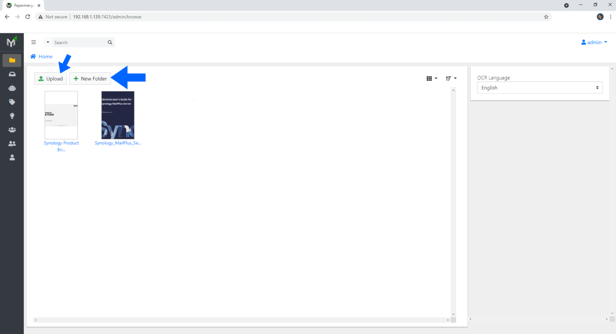Open Users via the two-person icon
Screen dimensions: 616x334
point(12,143)
